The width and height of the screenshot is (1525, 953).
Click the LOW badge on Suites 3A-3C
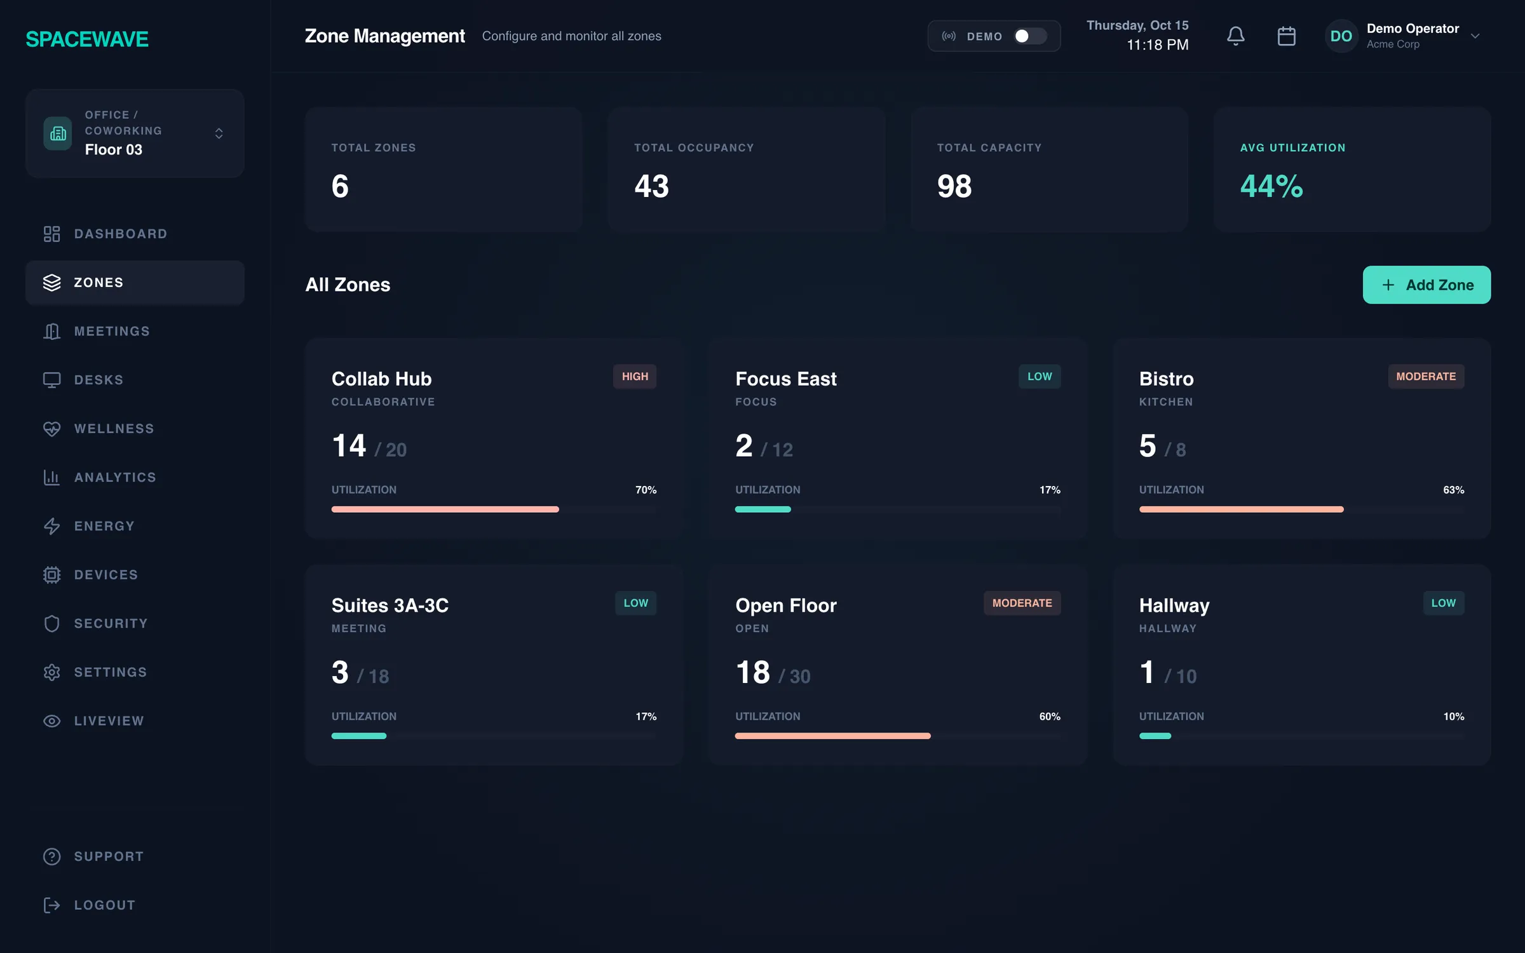pyautogui.click(x=635, y=603)
